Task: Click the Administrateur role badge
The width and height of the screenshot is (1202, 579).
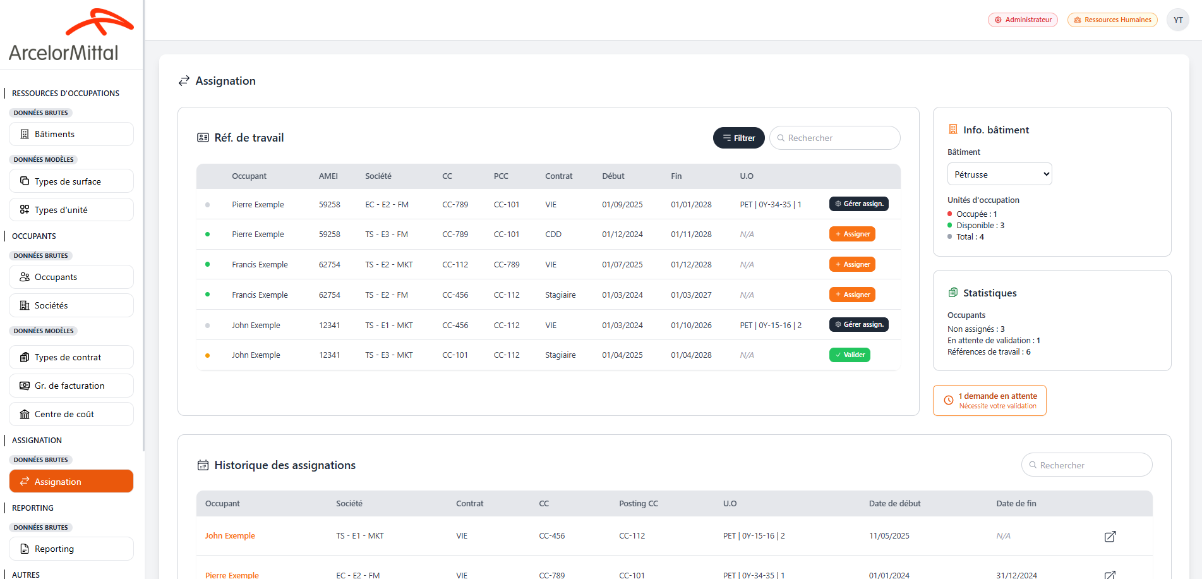Action: click(1023, 20)
